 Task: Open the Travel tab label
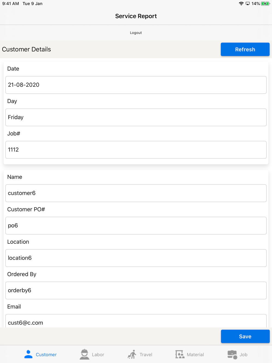pyautogui.click(x=146, y=355)
